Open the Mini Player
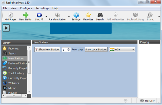Viewport: 162px width, 105px height. [x=10, y=17]
